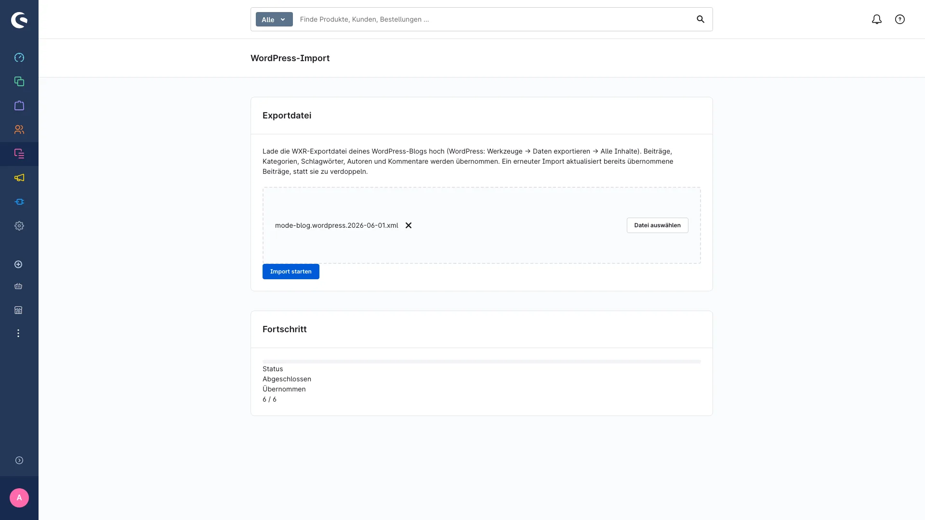Open the Settings gear icon
Viewport: 925px width, 520px height.
pos(19,226)
